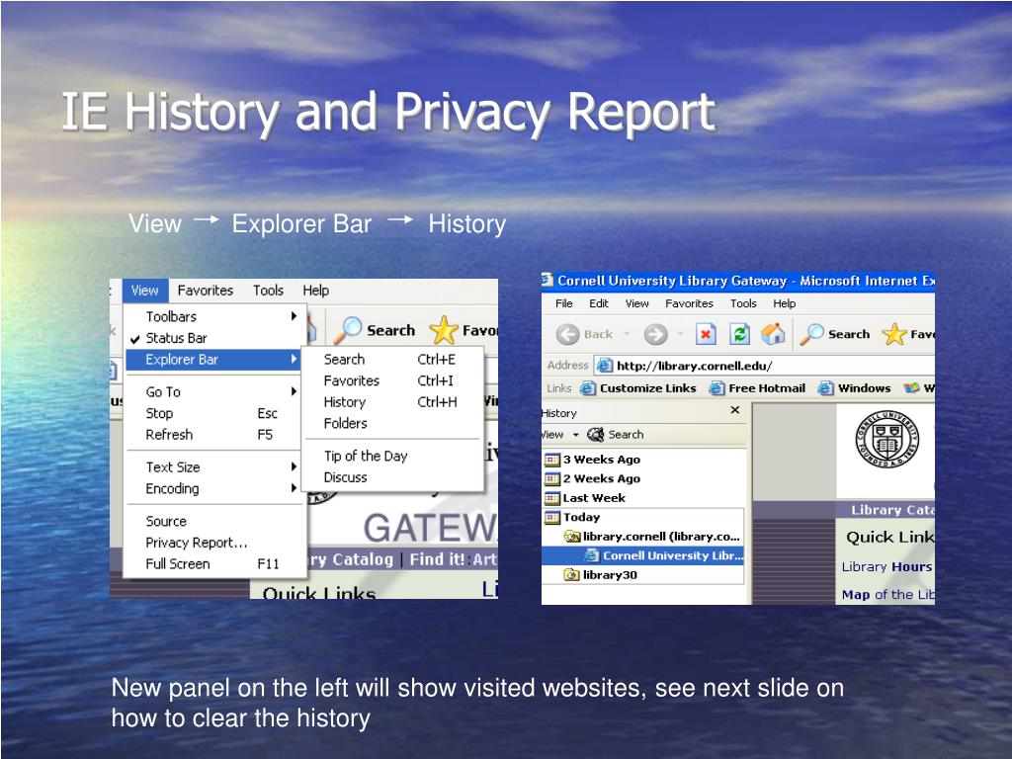The image size is (1012, 759).
Task: Open File menu in right IE window
Action: pos(563,303)
